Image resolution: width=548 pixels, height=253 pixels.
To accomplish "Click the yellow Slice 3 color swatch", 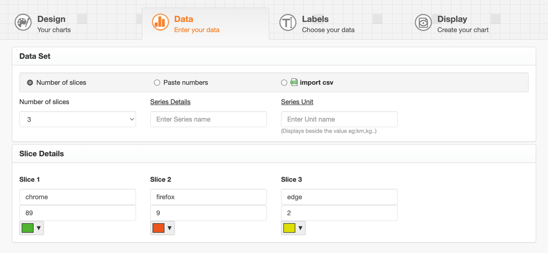I will tap(289, 228).
